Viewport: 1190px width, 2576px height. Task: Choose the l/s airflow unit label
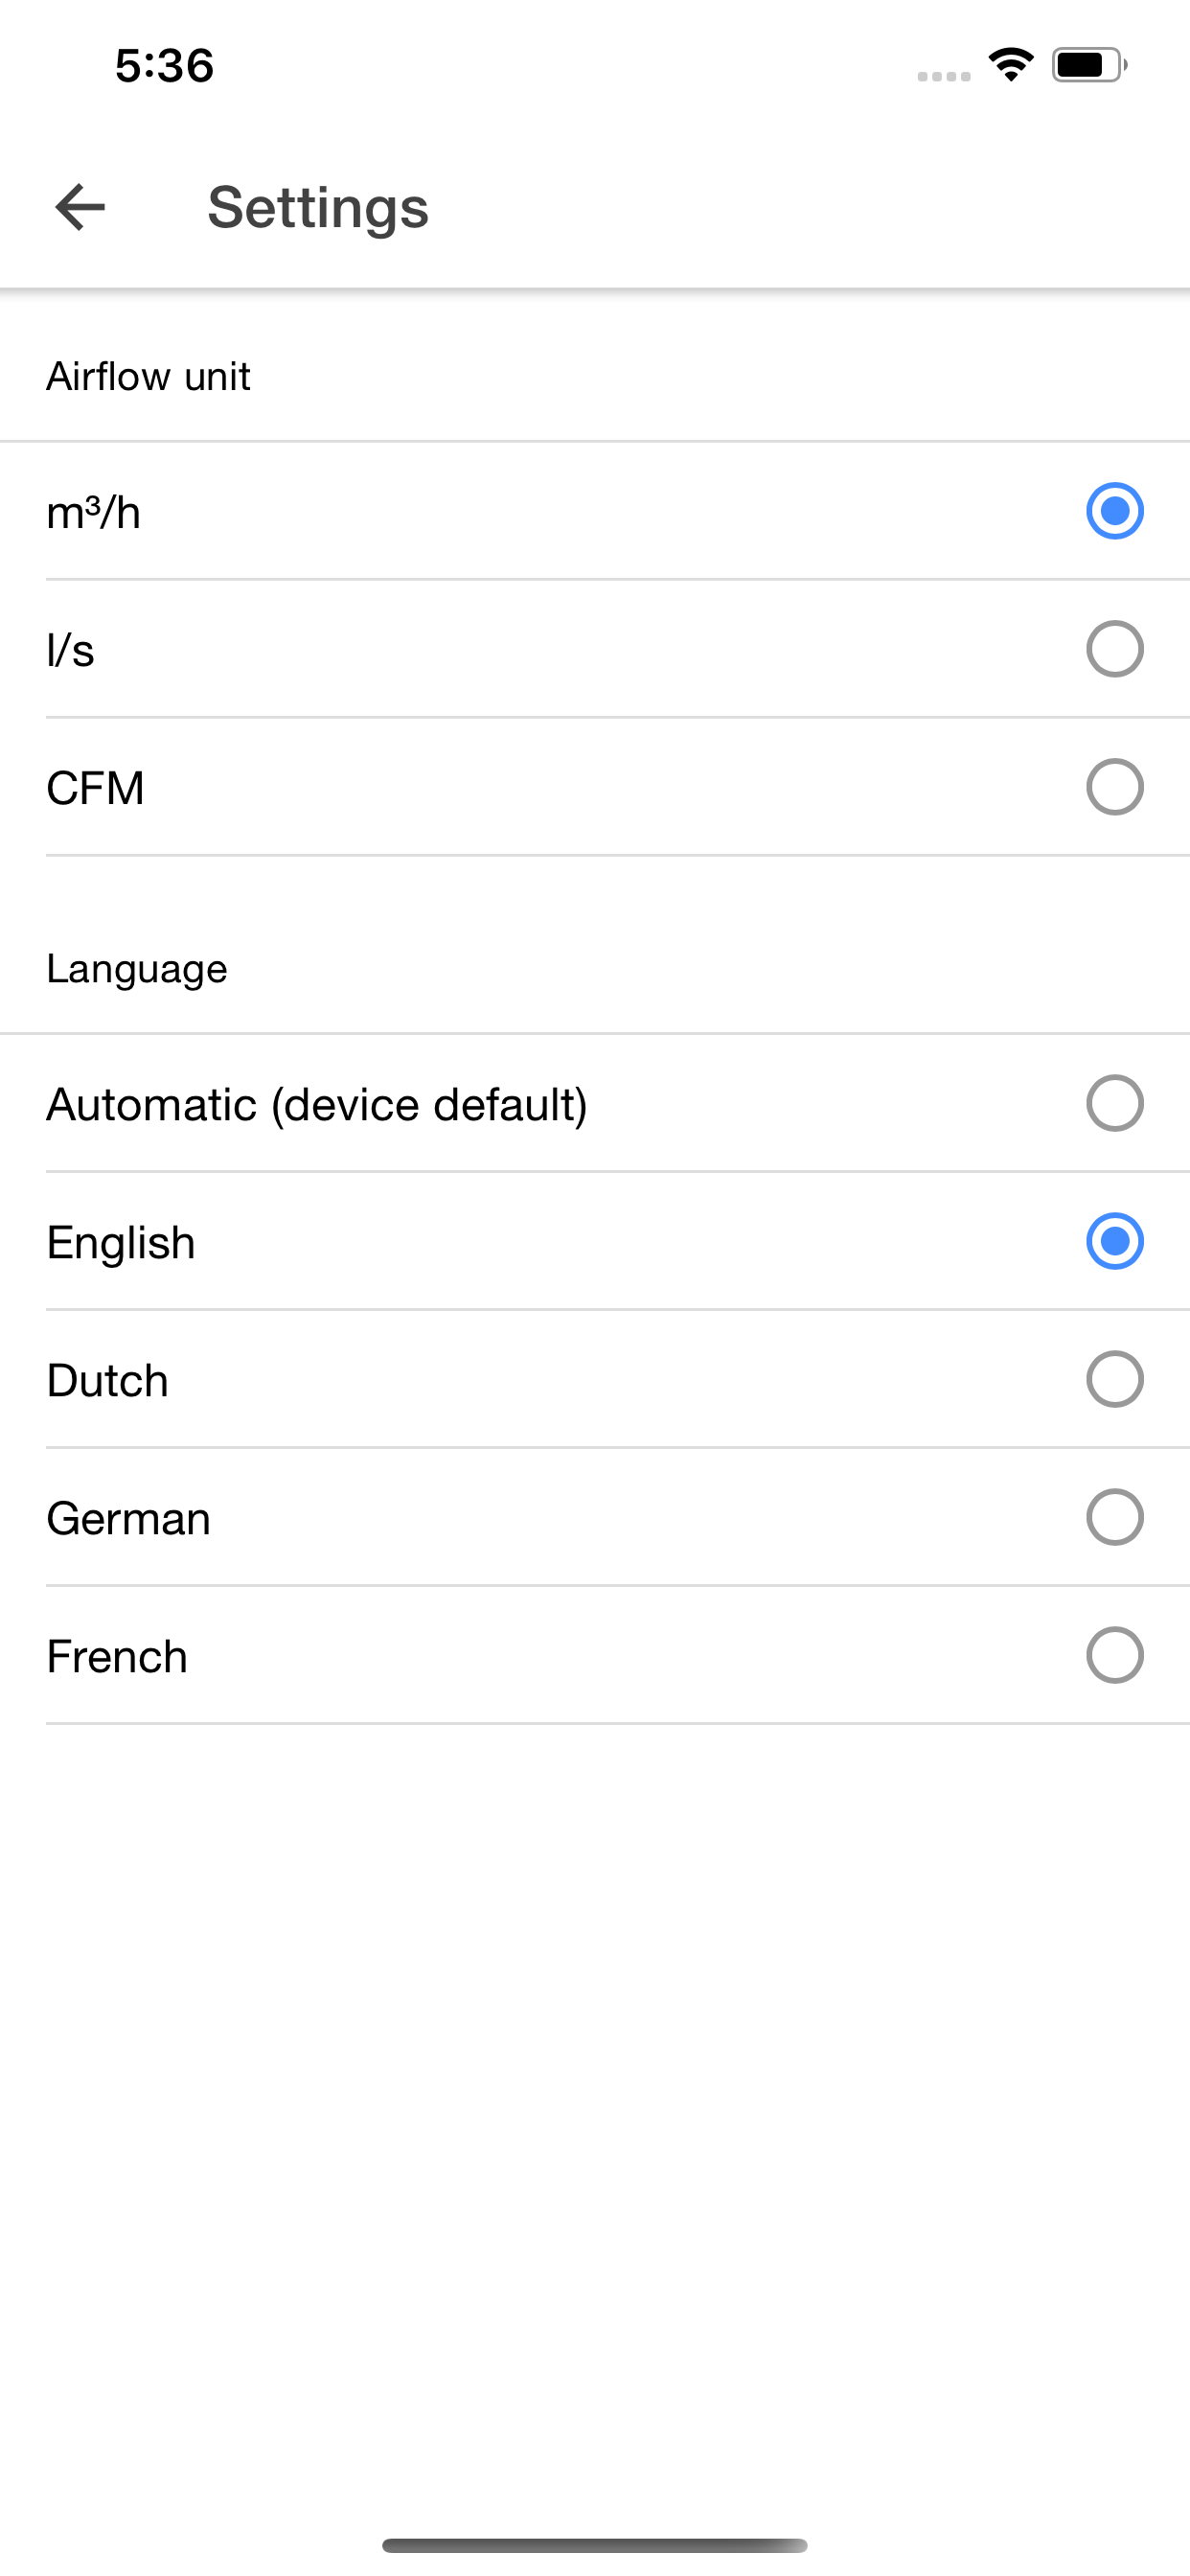(x=70, y=650)
